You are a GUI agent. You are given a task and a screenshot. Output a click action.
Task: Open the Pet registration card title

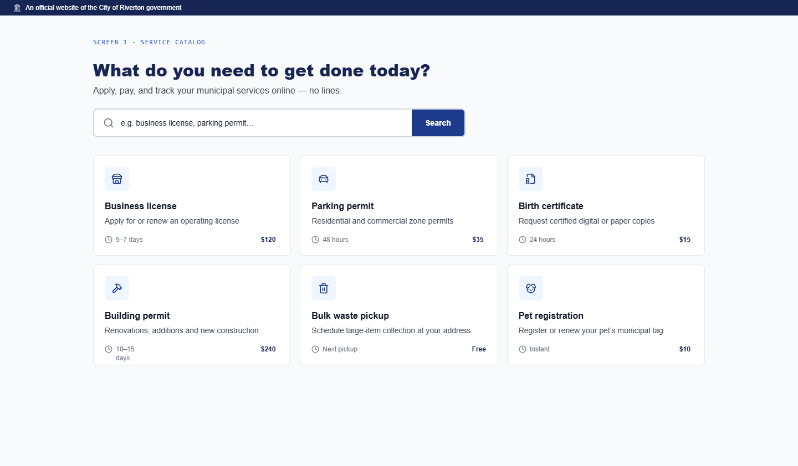[551, 315]
